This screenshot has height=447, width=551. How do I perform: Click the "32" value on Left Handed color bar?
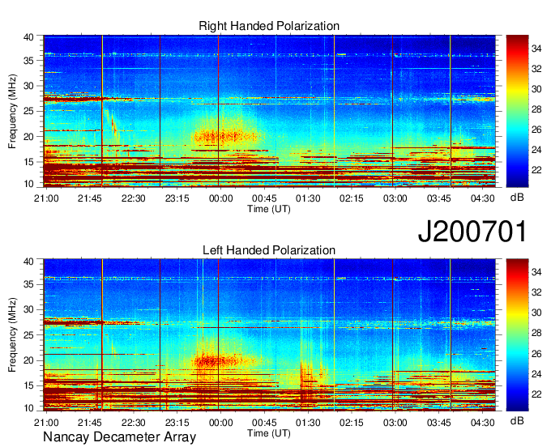[x=536, y=292]
